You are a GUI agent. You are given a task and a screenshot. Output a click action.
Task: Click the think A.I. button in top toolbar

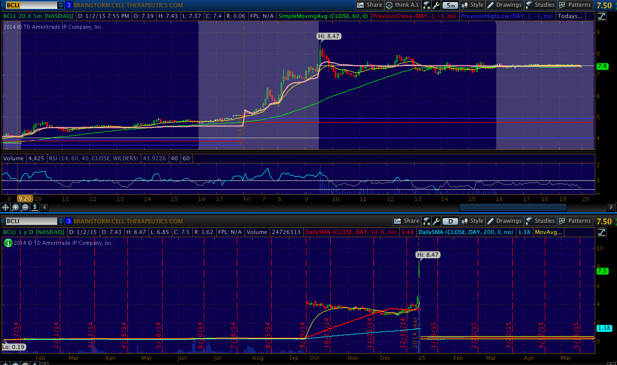tap(402, 5)
